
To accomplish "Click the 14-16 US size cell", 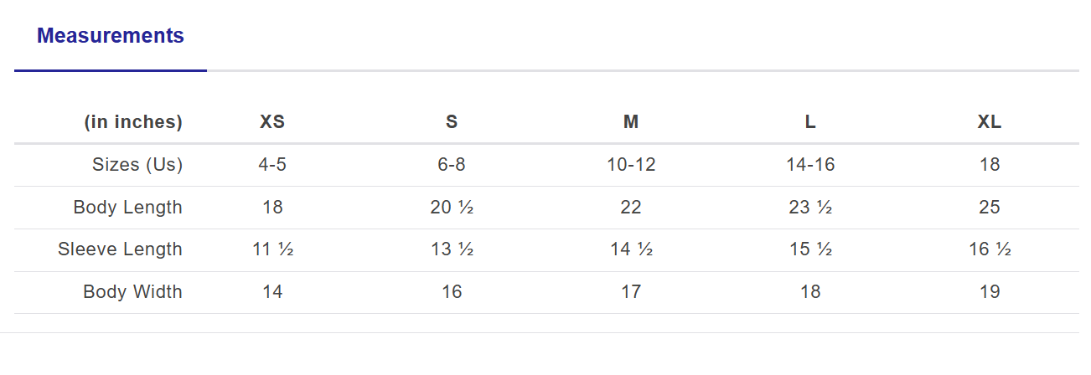I will pyautogui.click(x=810, y=165).
